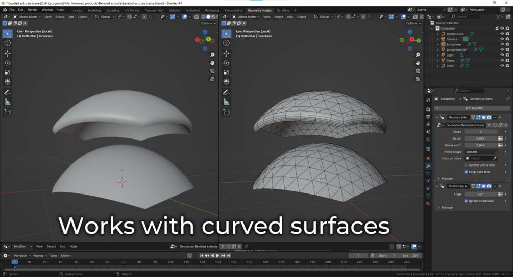Viewport: 513px width, 277px height.
Task: Select the Measure tool in right viewport
Action: [227, 102]
